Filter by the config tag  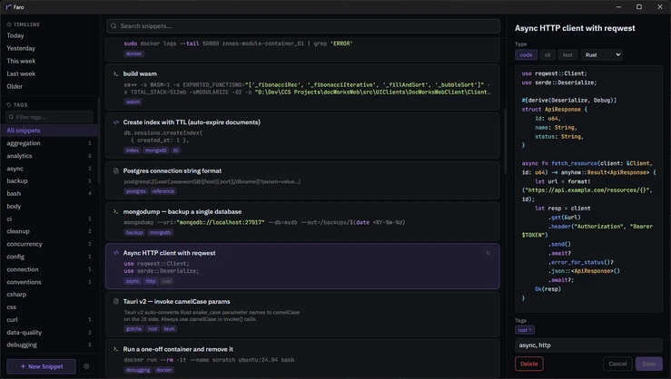click(x=49, y=257)
